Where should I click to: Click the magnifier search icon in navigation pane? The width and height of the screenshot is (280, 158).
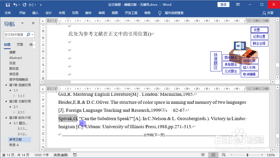(x=28, y=35)
